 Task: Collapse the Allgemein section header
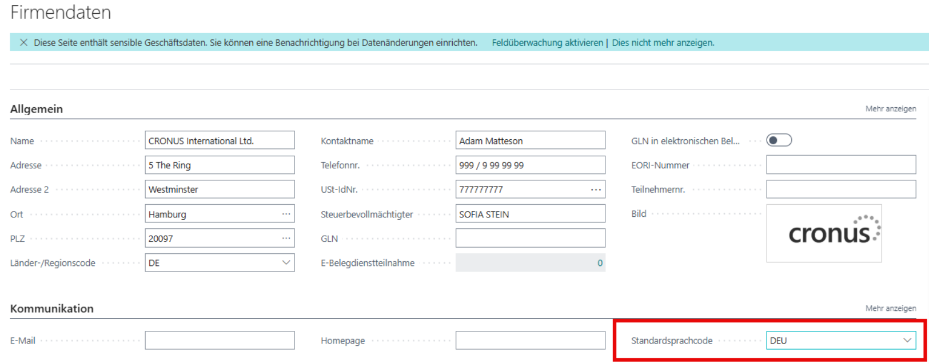tap(37, 109)
